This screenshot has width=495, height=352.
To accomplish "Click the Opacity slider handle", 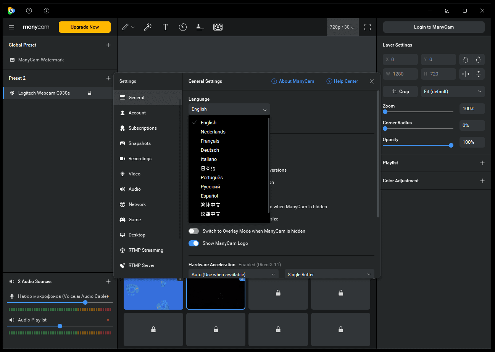I will [451, 145].
